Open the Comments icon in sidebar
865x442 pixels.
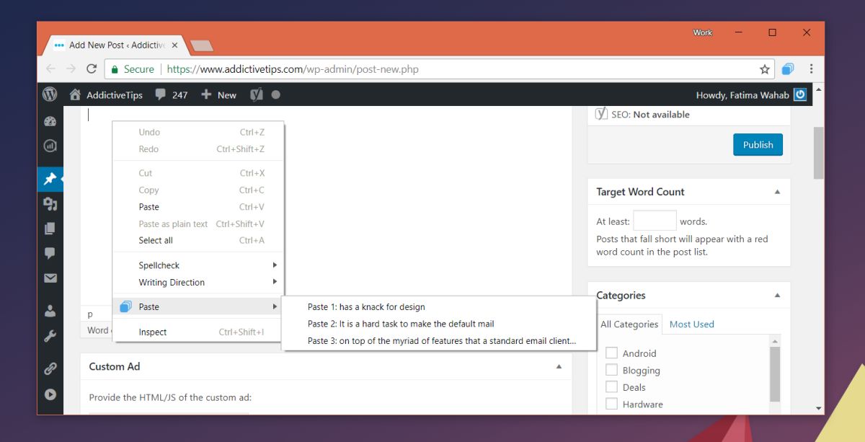pyautogui.click(x=50, y=253)
